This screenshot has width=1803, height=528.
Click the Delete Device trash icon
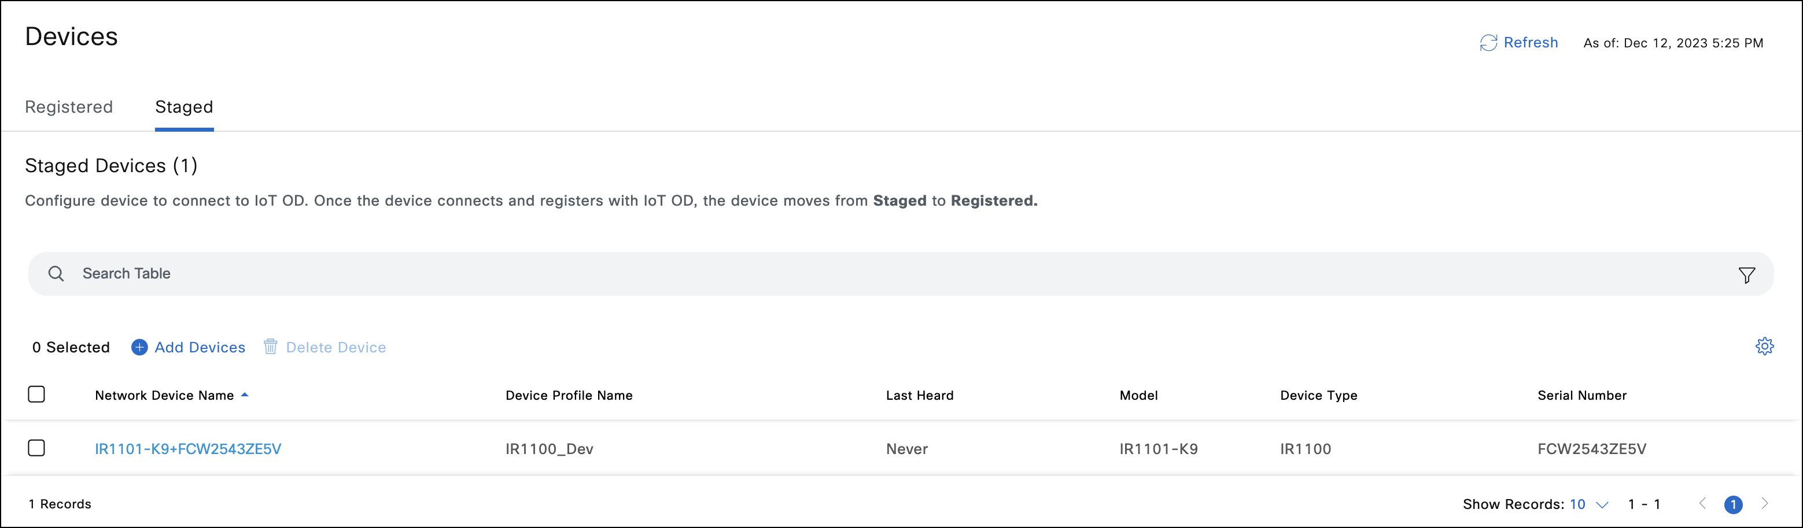pyautogui.click(x=271, y=346)
